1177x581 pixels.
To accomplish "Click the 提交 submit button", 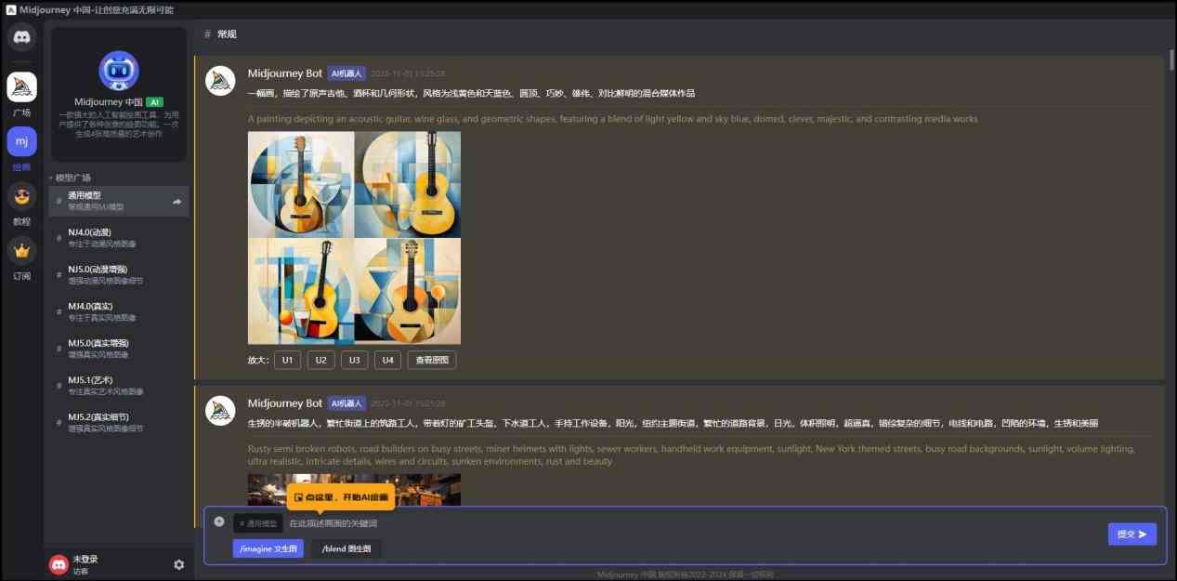I will 1131,534.
